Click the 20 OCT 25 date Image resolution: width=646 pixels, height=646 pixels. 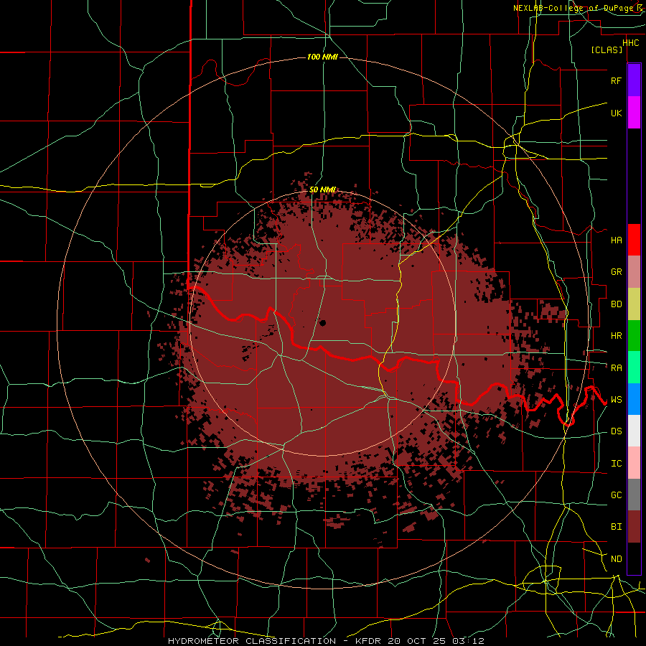[x=416, y=641]
